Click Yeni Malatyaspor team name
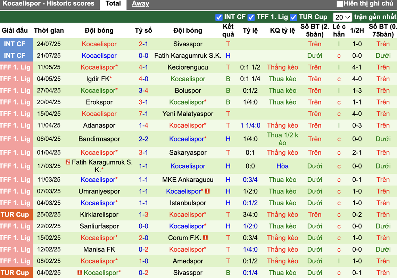The height and width of the screenshot is (278, 397). 188,114
